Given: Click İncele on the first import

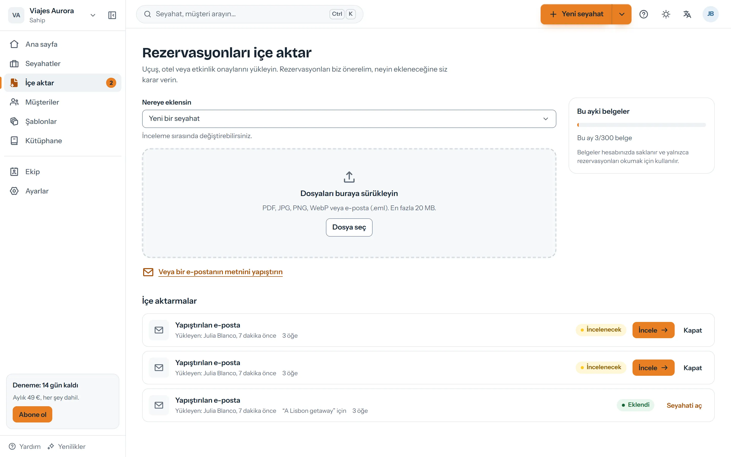Looking at the screenshot, I should click(653, 330).
